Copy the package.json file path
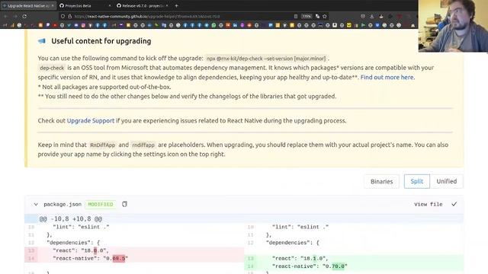 [124, 204]
